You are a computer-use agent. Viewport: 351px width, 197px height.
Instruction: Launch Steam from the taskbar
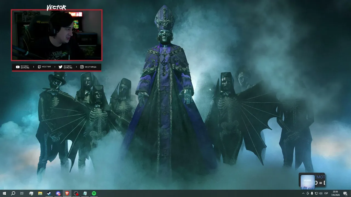pos(49,193)
